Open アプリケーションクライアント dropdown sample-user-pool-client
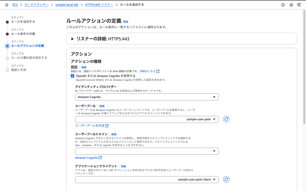 pos(147,180)
